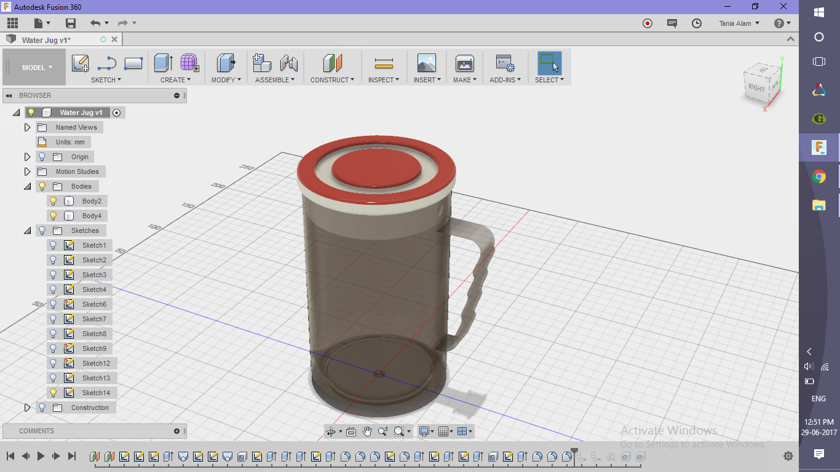The height and width of the screenshot is (472, 840).
Task: Click the Create Sketch tool icon
Action: [81, 63]
